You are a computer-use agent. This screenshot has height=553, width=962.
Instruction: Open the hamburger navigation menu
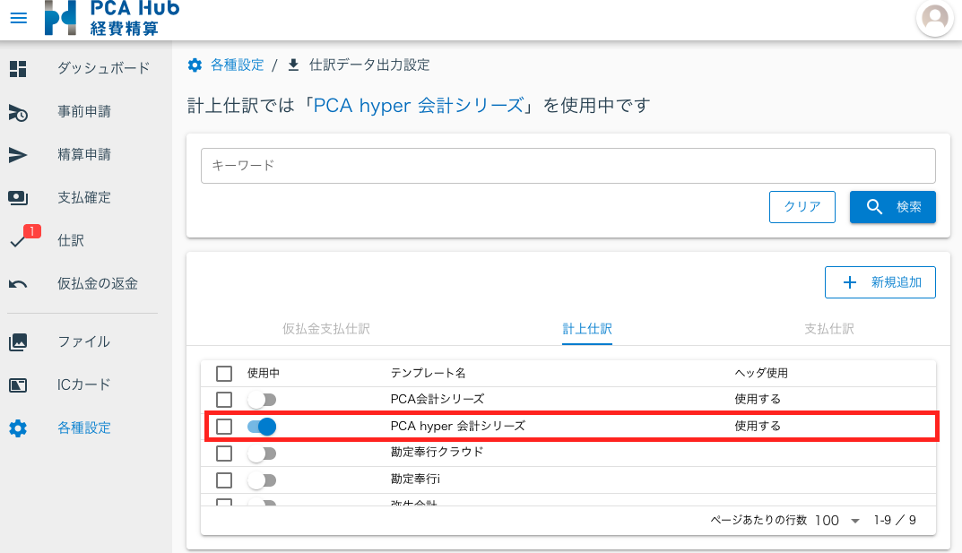tap(18, 18)
